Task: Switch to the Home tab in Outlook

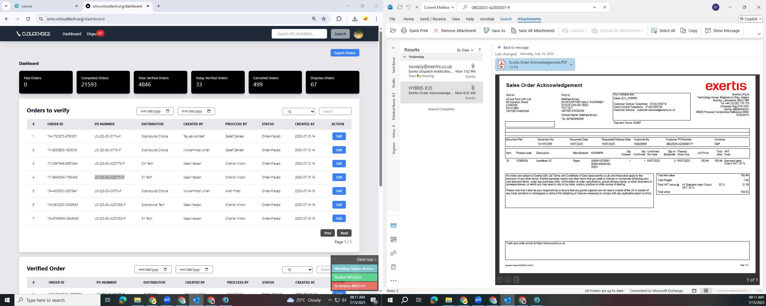Action: click(x=408, y=19)
